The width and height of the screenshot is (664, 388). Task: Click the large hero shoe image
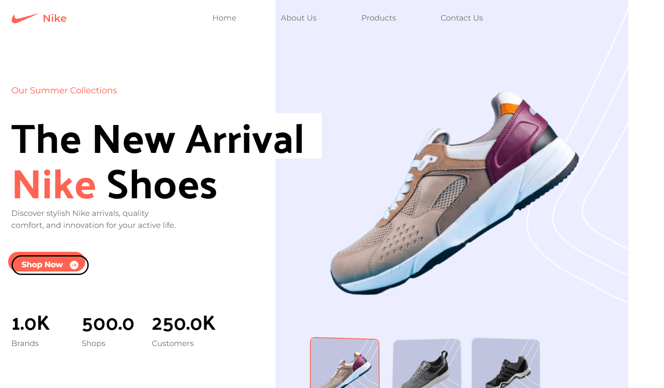point(454,193)
